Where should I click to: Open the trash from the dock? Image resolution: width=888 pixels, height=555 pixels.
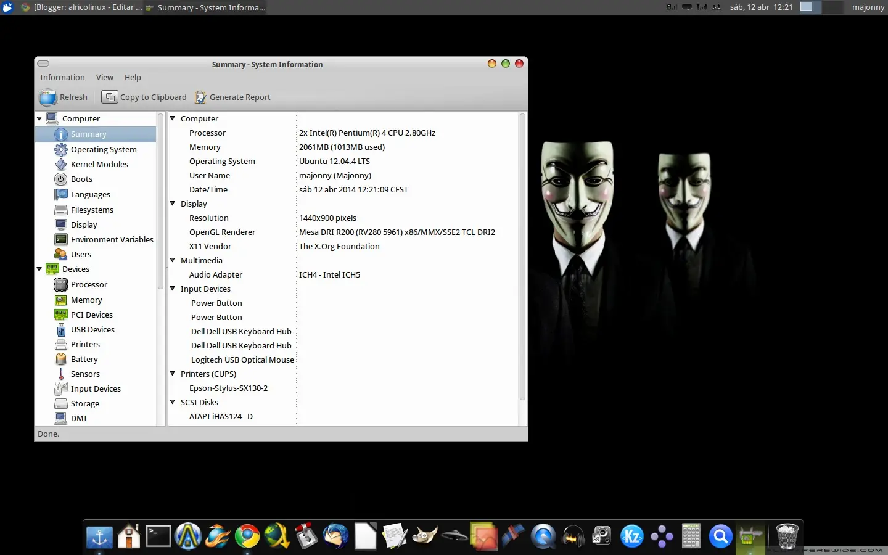click(x=787, y=536)
